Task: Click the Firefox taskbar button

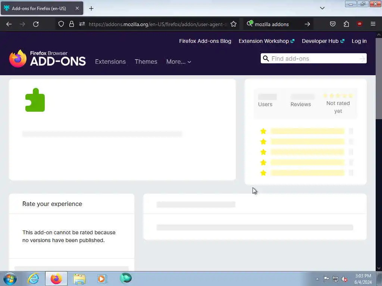Action: 56,279
